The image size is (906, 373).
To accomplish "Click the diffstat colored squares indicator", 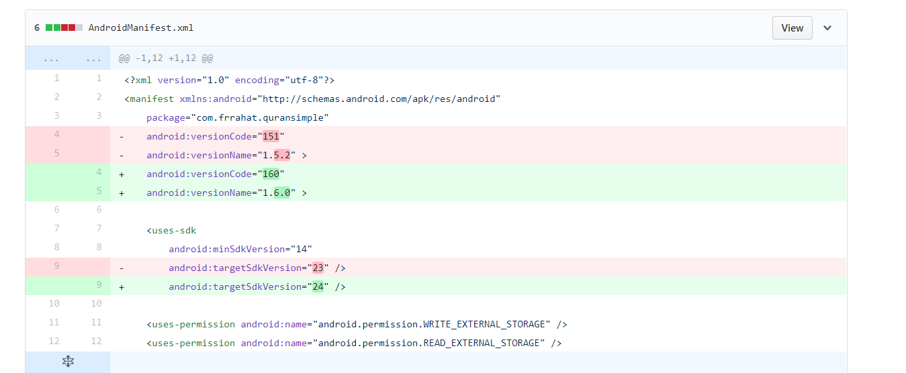I will [64, 28].
